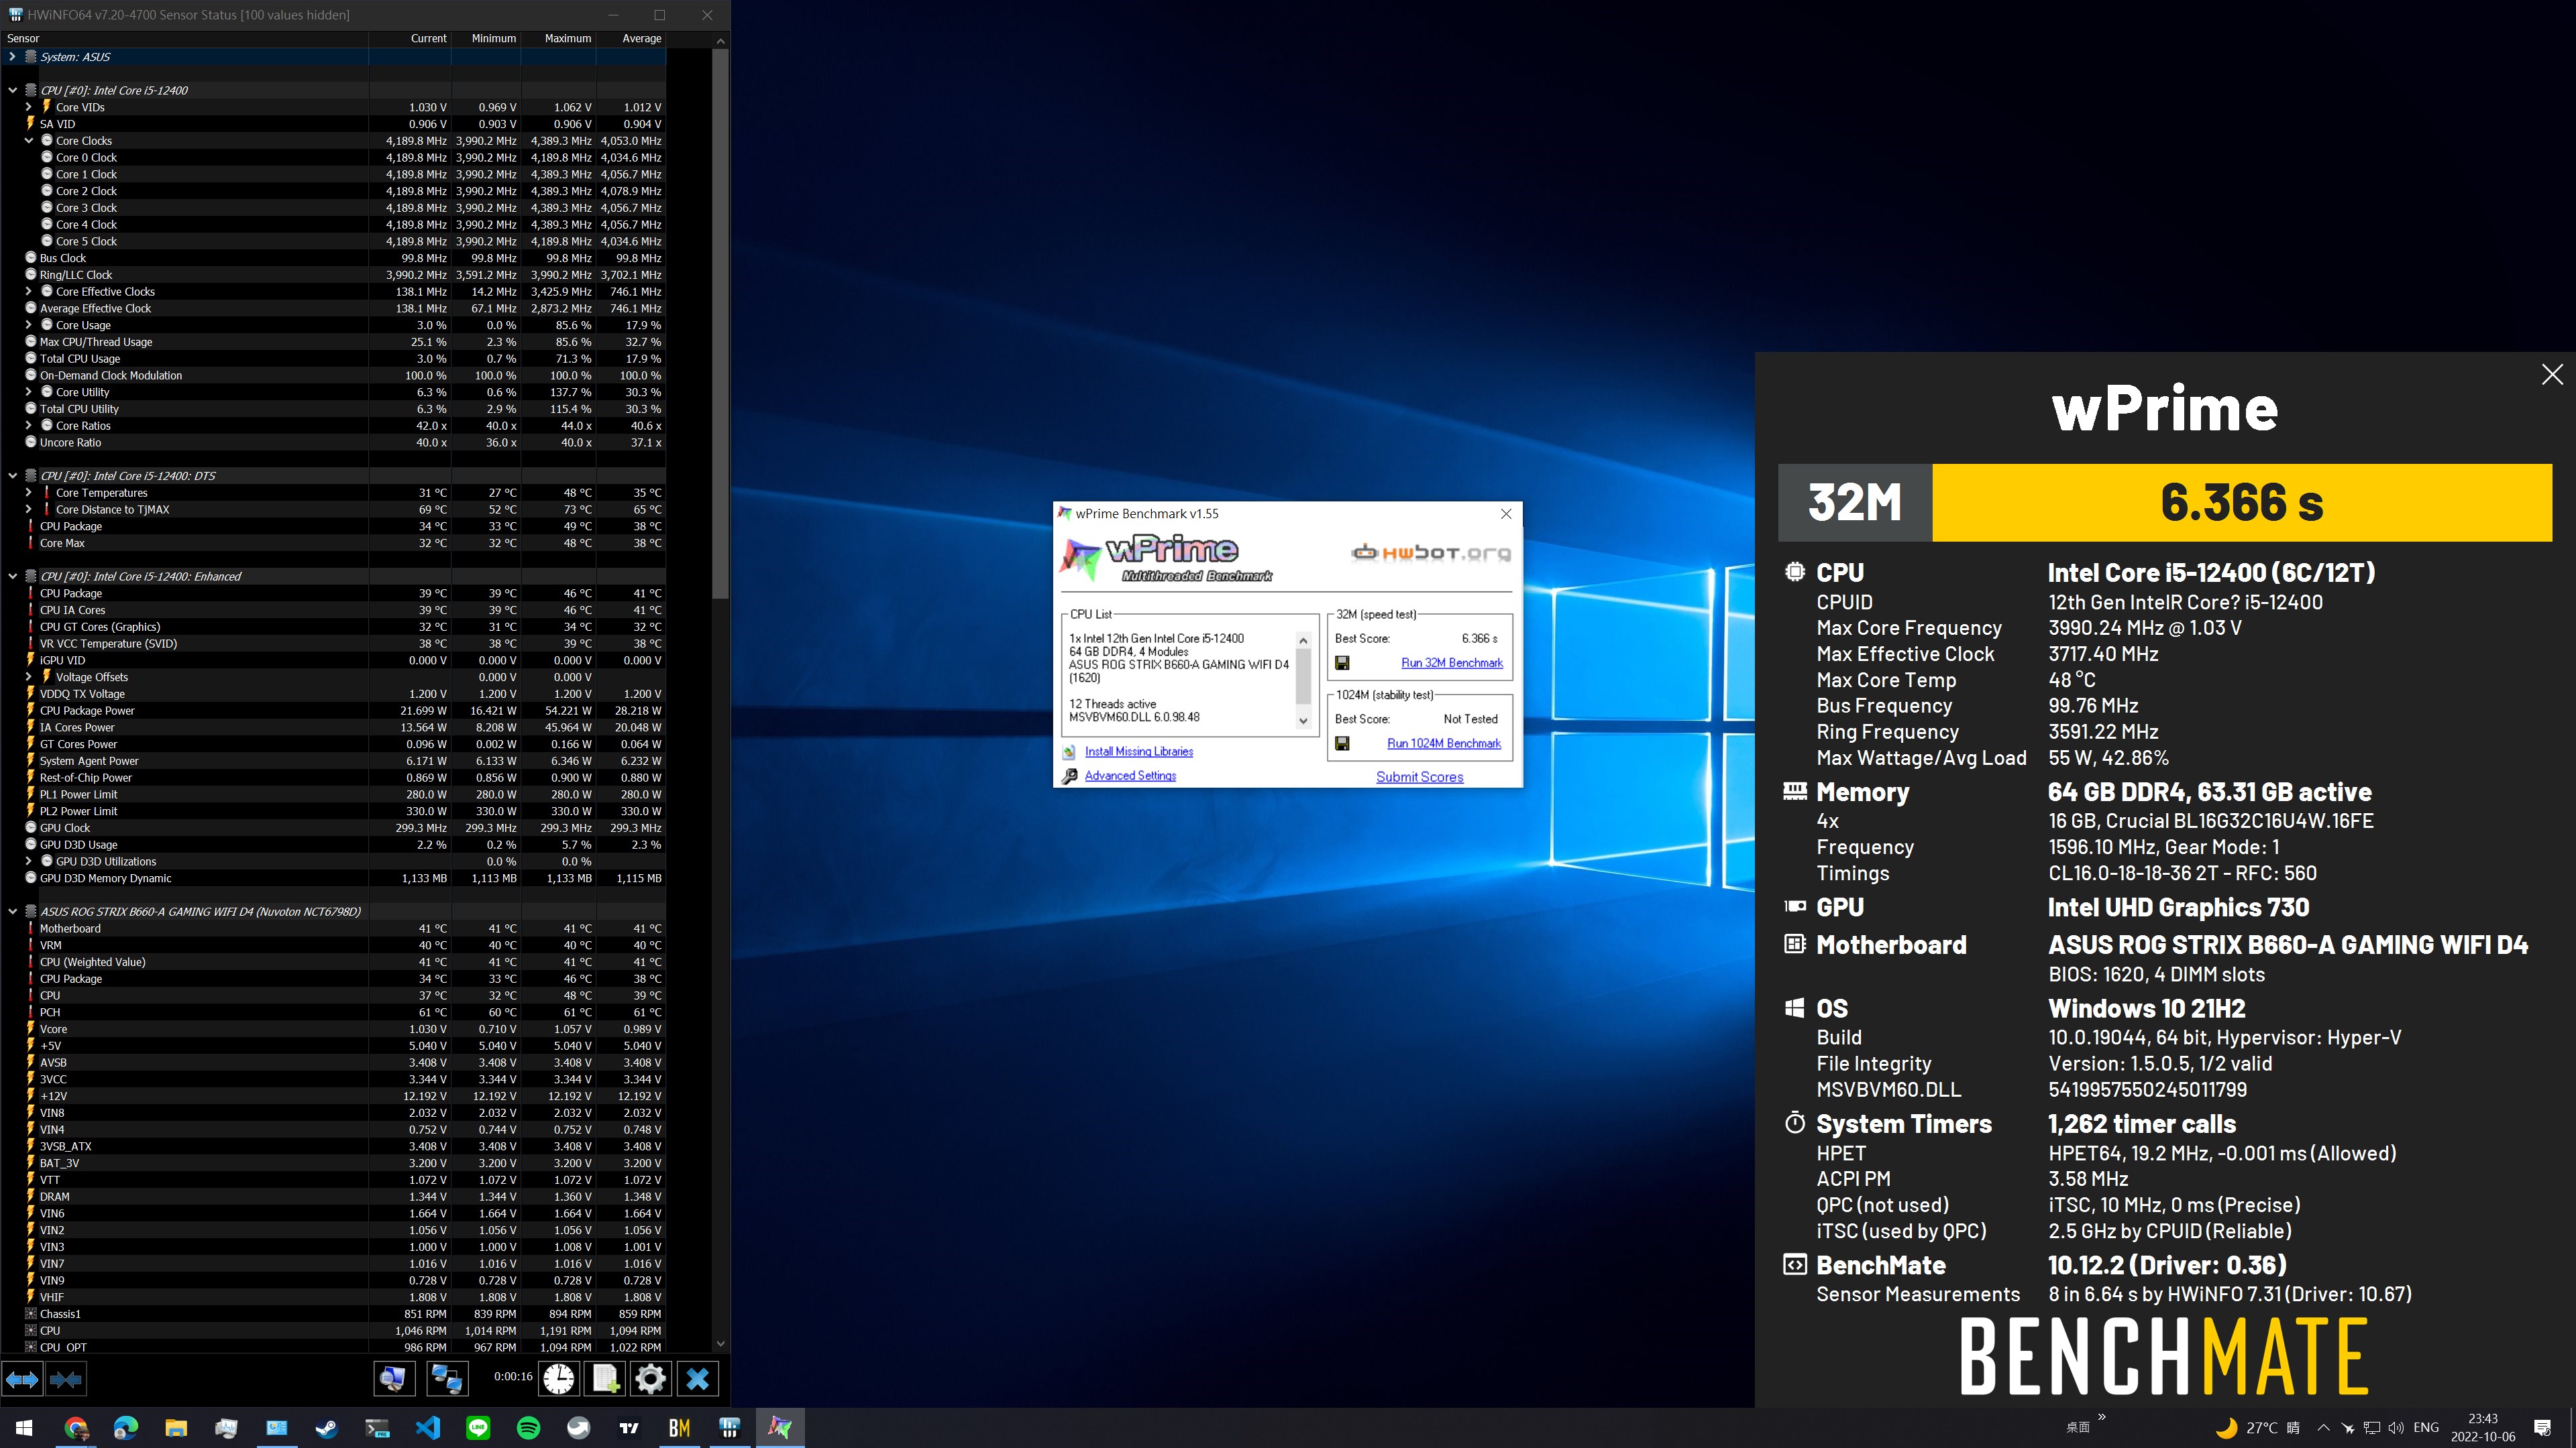Click wPrime CPU List scroll down arrow
Image resolution: width=2576 pixels, height=1448 pixels.
pos(1302,721)
